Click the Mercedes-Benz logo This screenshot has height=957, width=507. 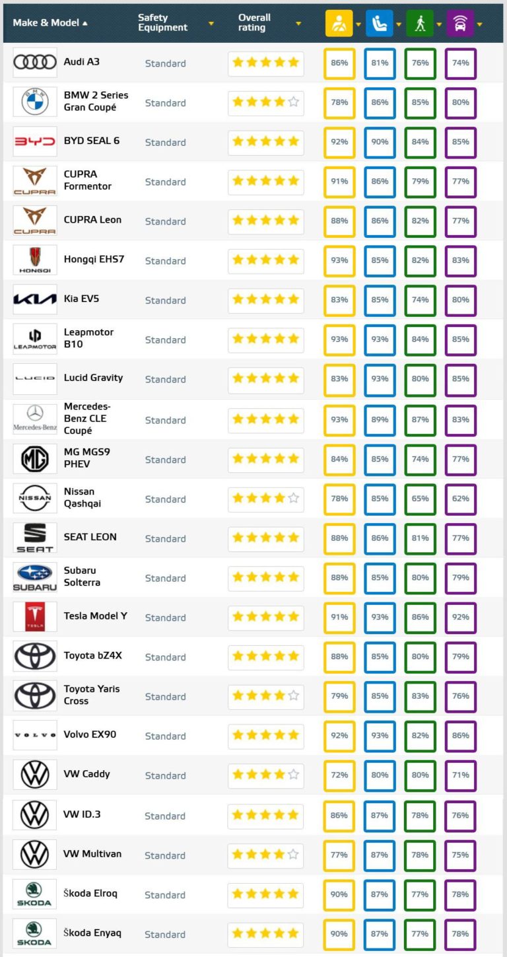pos(34,419)
